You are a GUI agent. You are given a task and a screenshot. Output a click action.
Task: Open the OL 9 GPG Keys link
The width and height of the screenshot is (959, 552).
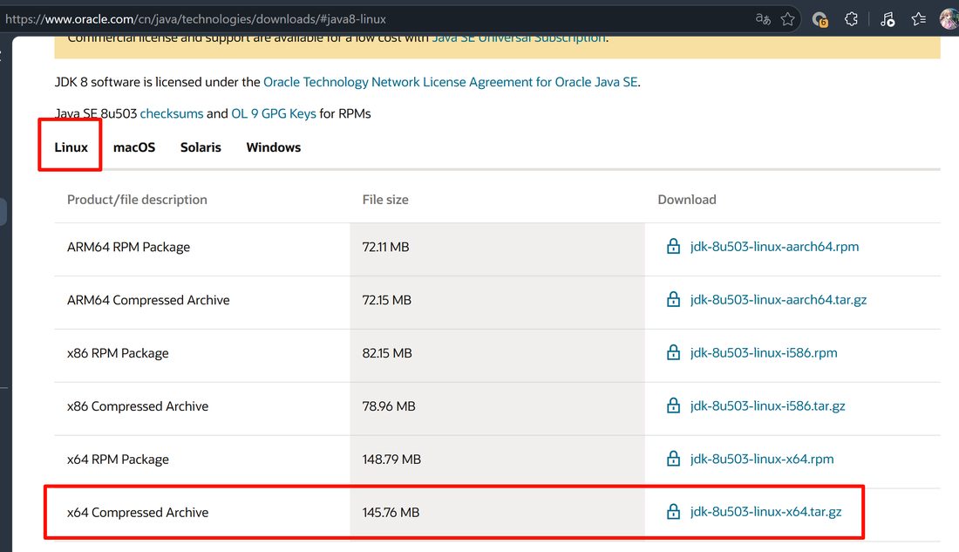pos(274,113)
